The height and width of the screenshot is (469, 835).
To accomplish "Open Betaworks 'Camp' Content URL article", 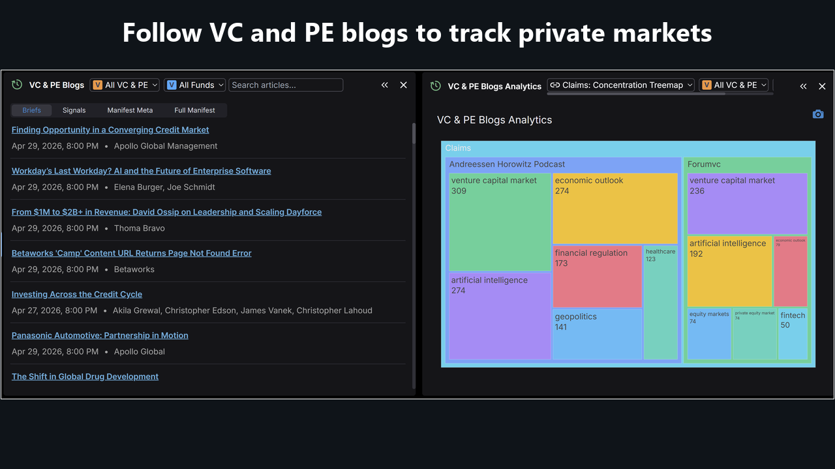I will point(131,253).
